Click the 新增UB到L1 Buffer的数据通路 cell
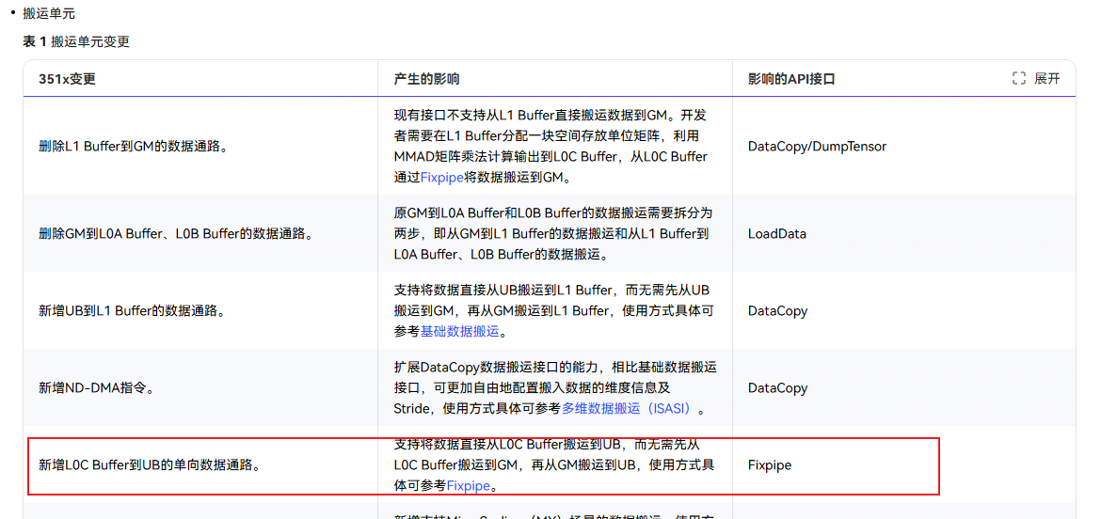Screen dimensions: 1117x519 coord(200,310)
